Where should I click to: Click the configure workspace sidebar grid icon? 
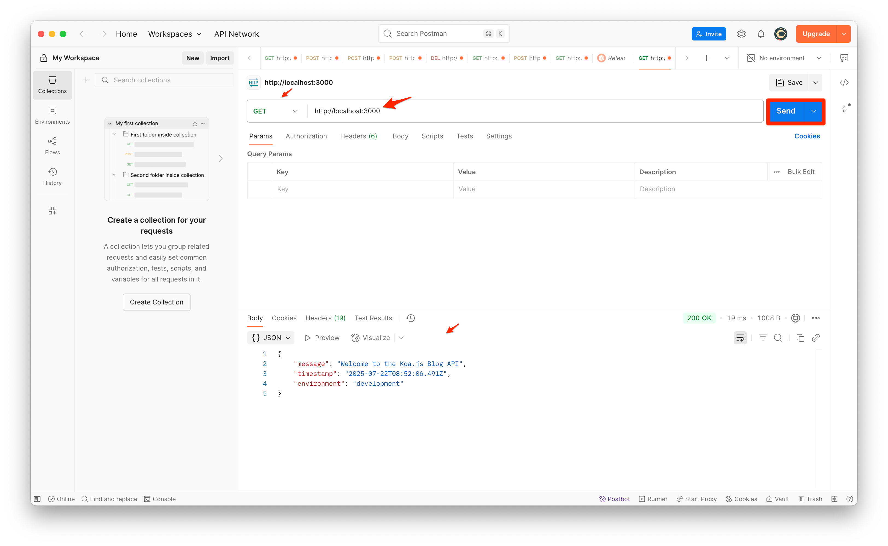coord(52,211)
